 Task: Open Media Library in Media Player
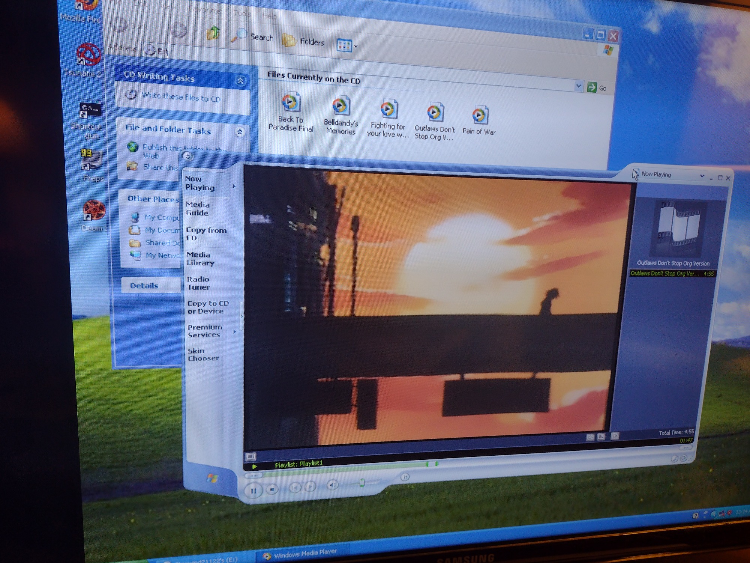click(200, 259)
